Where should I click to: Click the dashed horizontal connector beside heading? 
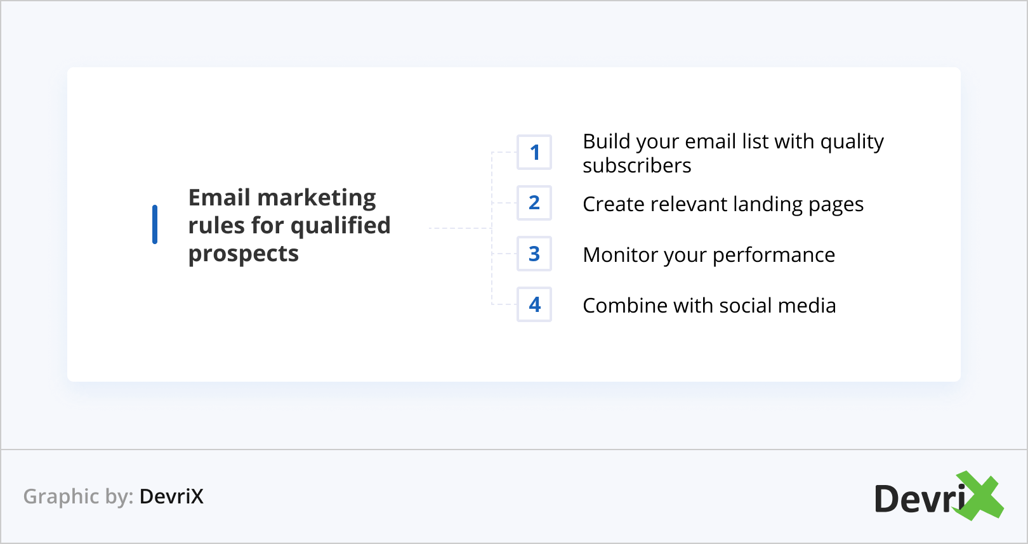click(460, 228)
